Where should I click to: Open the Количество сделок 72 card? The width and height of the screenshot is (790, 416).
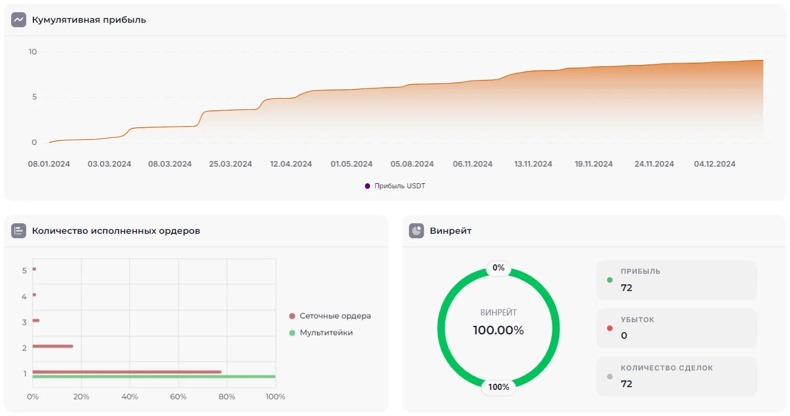676,376
